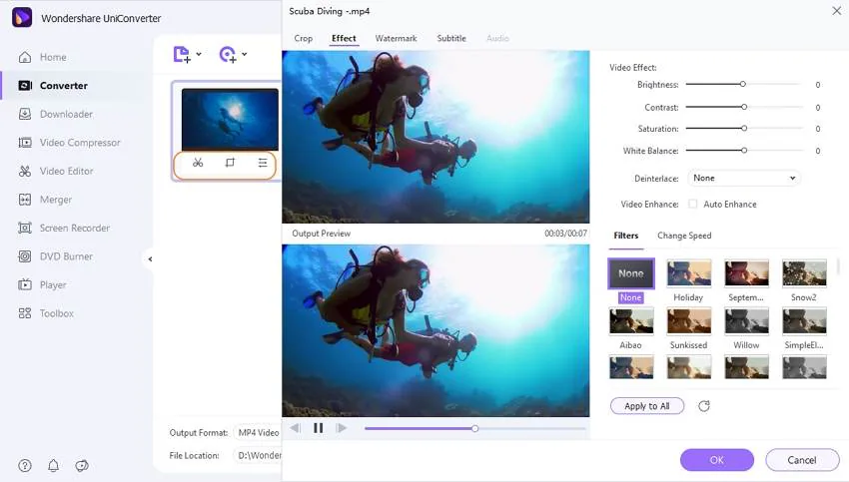
Task: Click the crop icon under thumbnail
Action: 230,163
